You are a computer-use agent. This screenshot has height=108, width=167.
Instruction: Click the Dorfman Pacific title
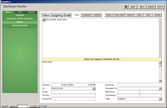pyautogui.click(x=15, y=7)
